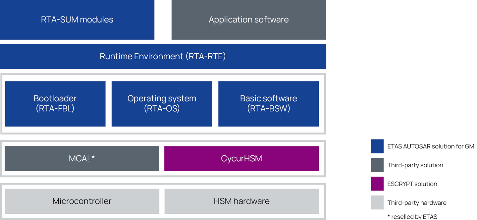The width and height of the screenshot is (477, 220).
Task: Select the Application software block
Action: click(249, 20)
